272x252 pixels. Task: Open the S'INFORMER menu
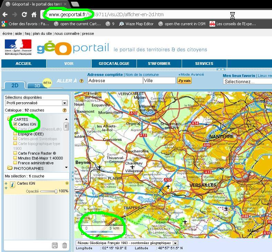159,64
